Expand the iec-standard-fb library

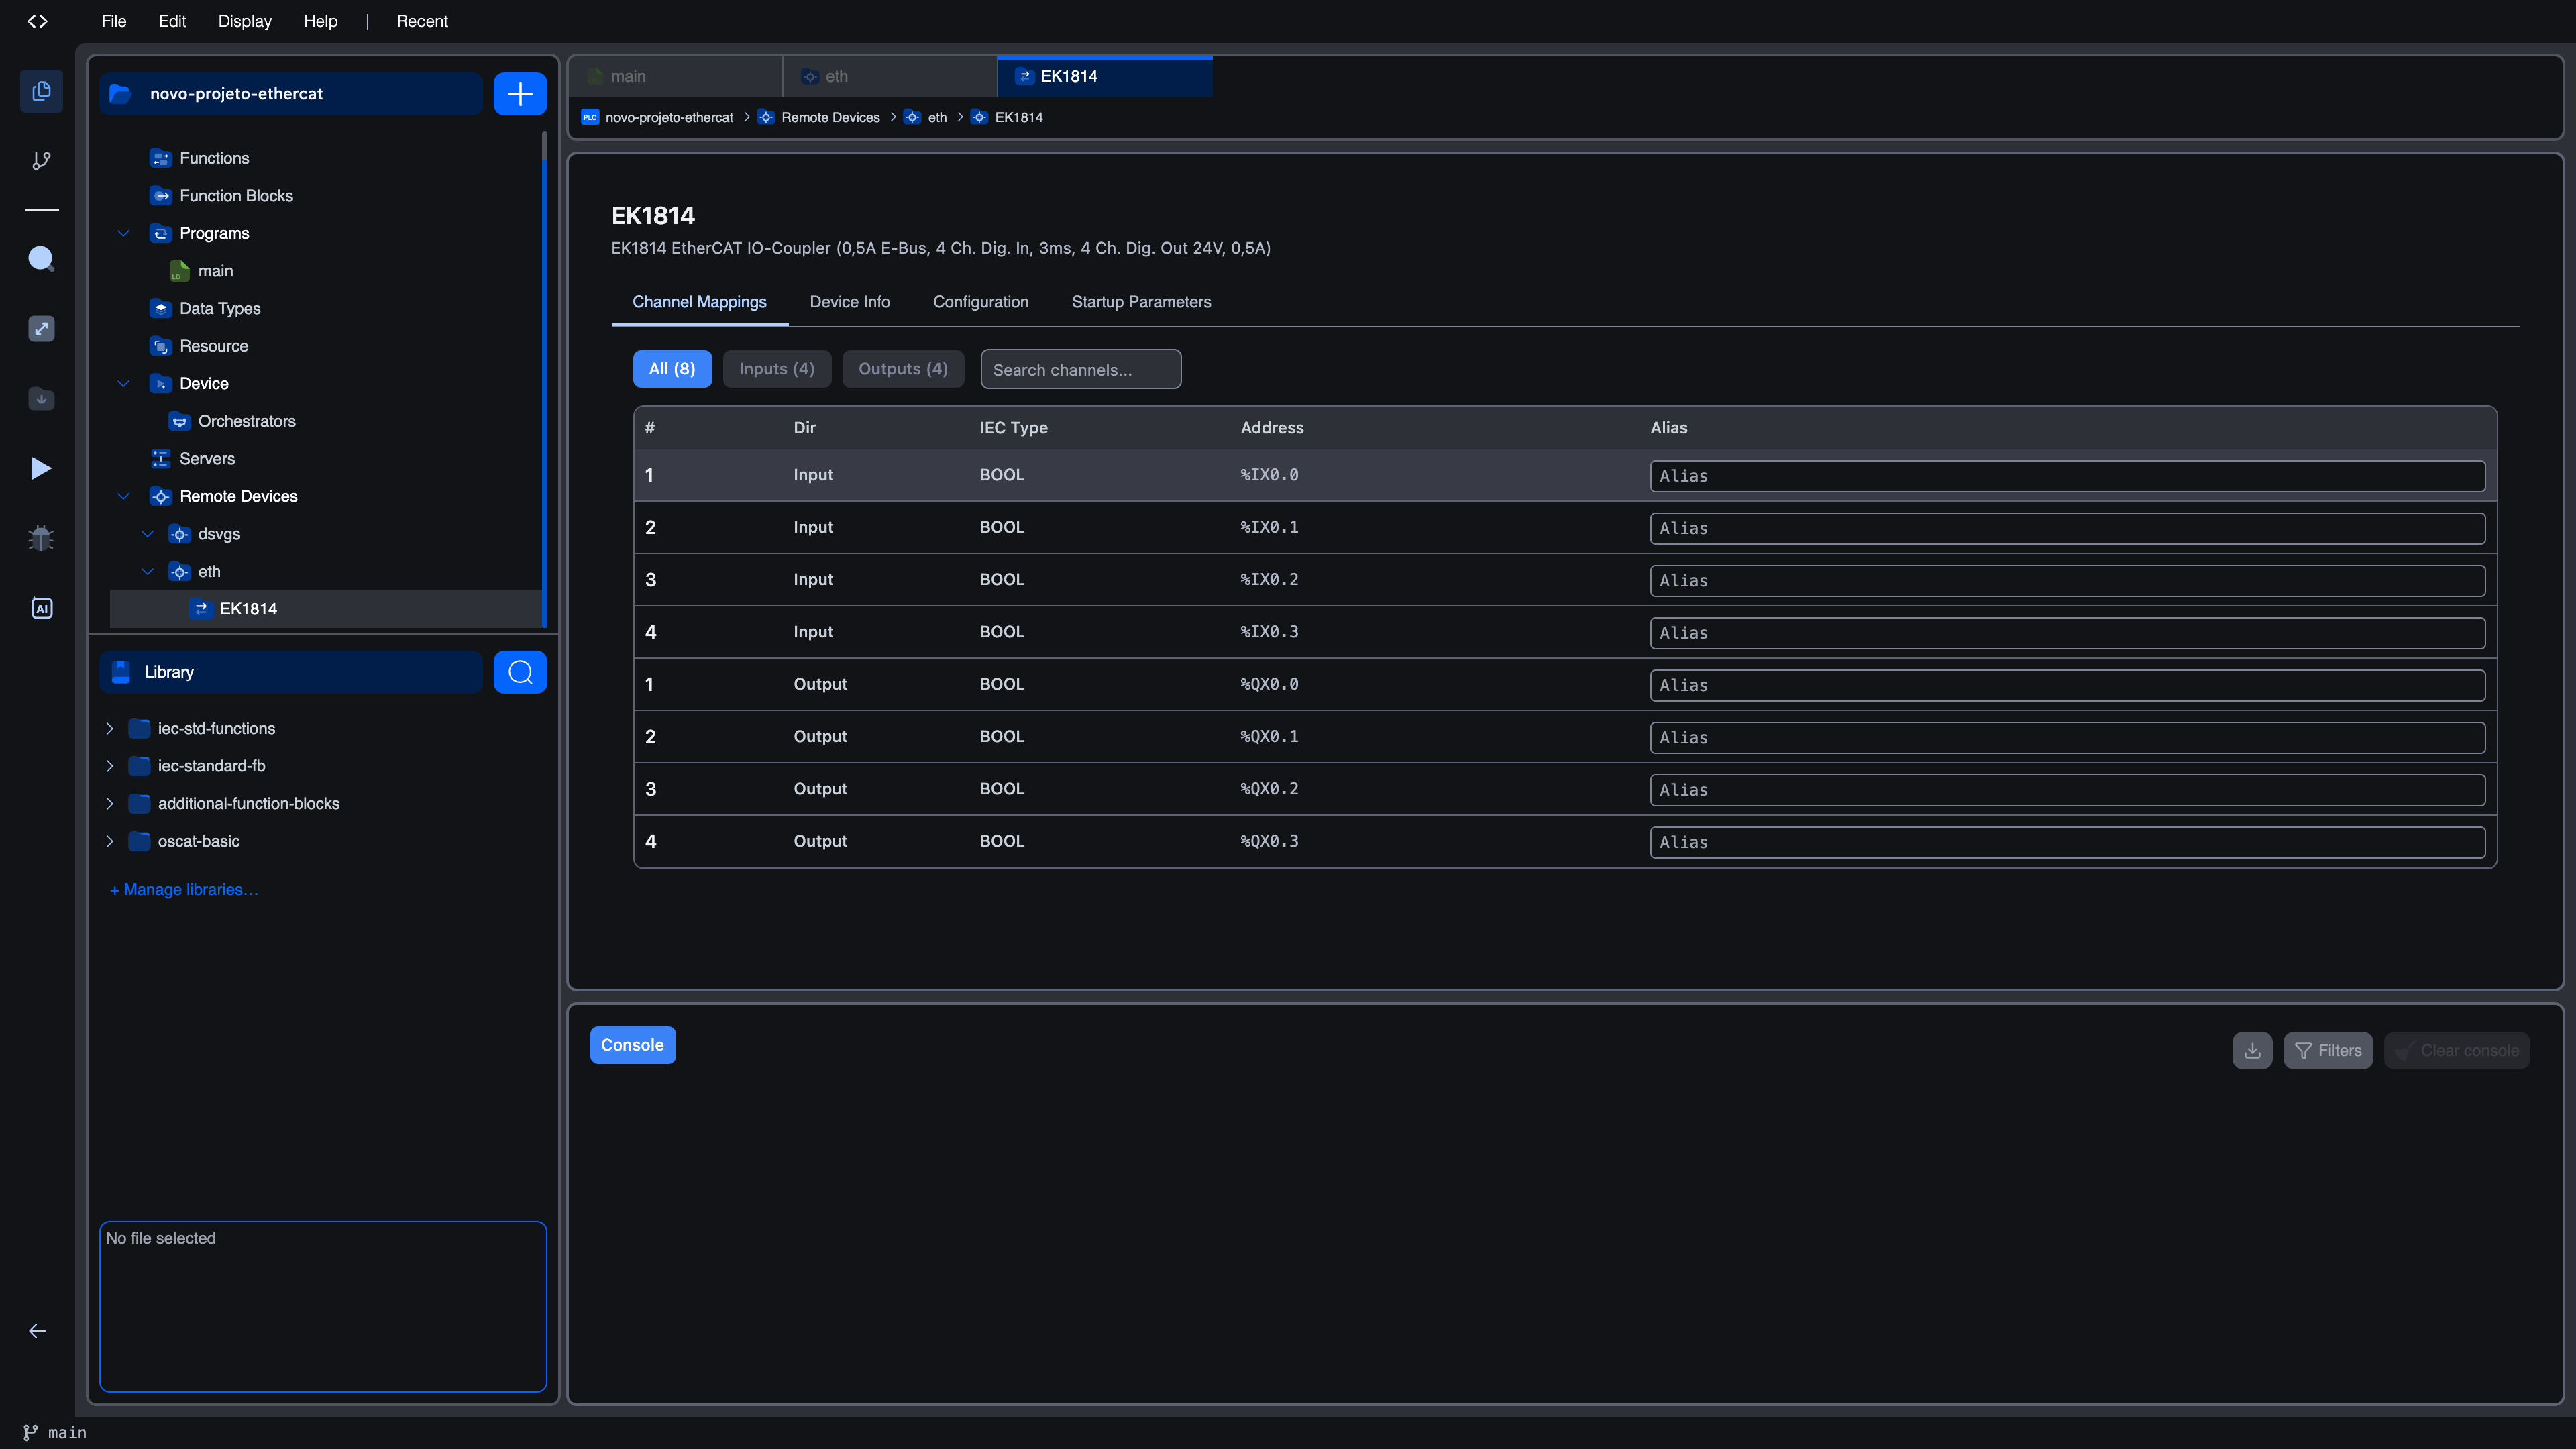pos(110,766)
